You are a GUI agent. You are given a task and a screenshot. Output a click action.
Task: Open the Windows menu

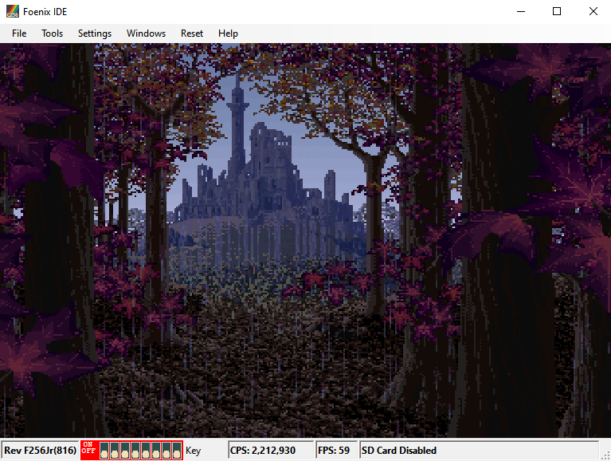[146, 33]
